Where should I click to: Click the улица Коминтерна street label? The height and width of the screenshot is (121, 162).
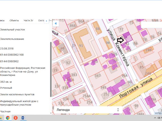(x=118, y=47)
